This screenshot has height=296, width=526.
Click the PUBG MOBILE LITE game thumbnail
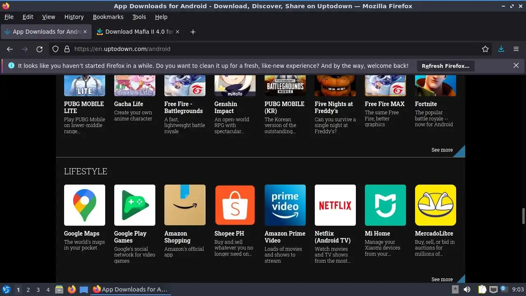point(85,86)
